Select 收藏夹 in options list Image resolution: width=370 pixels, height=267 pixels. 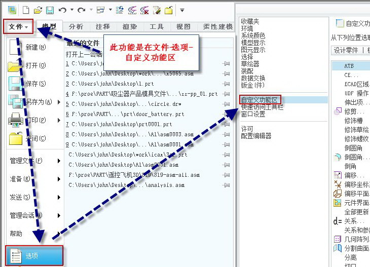pos(250,21)
